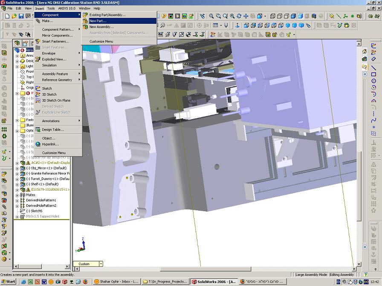The image size is (382, 286).
Task: Click the 3D Sketch icon in menu
Action: pos(38,94)
